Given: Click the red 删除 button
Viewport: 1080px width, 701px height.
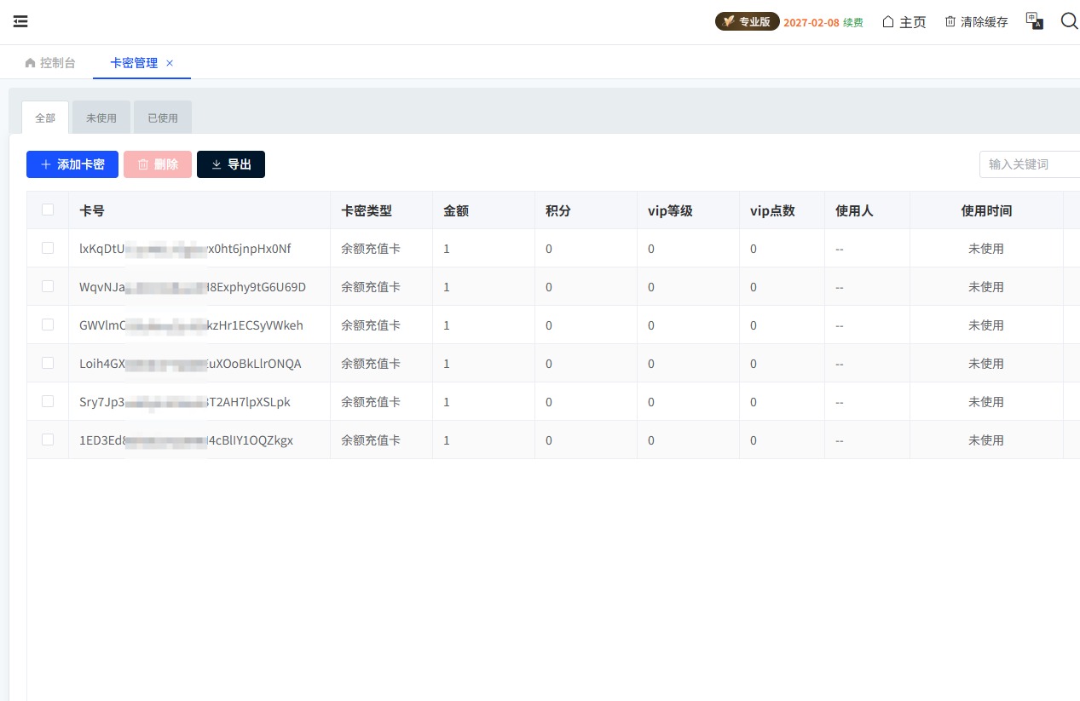Looking at the screenshot, I should 158,164.
